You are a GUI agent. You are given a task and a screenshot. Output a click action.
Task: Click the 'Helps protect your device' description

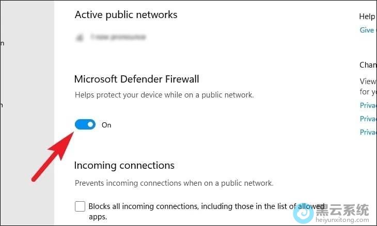(x=164, y=95)
